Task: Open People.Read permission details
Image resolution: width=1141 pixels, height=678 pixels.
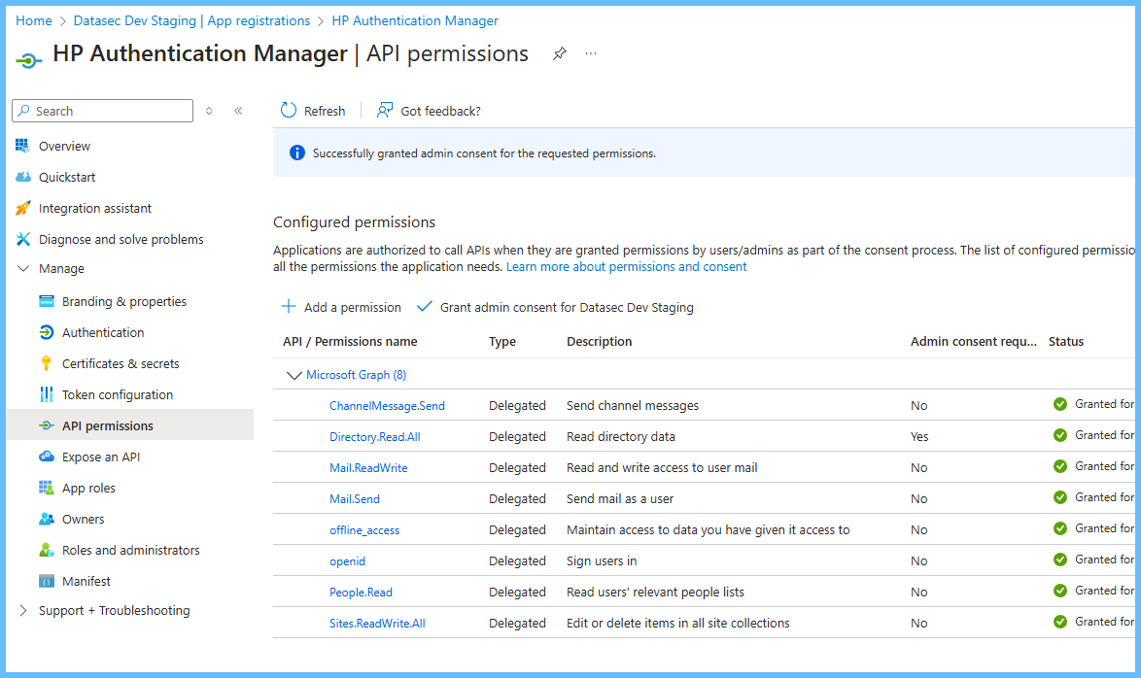Action: pyautogui.click(x=361, y=593)
